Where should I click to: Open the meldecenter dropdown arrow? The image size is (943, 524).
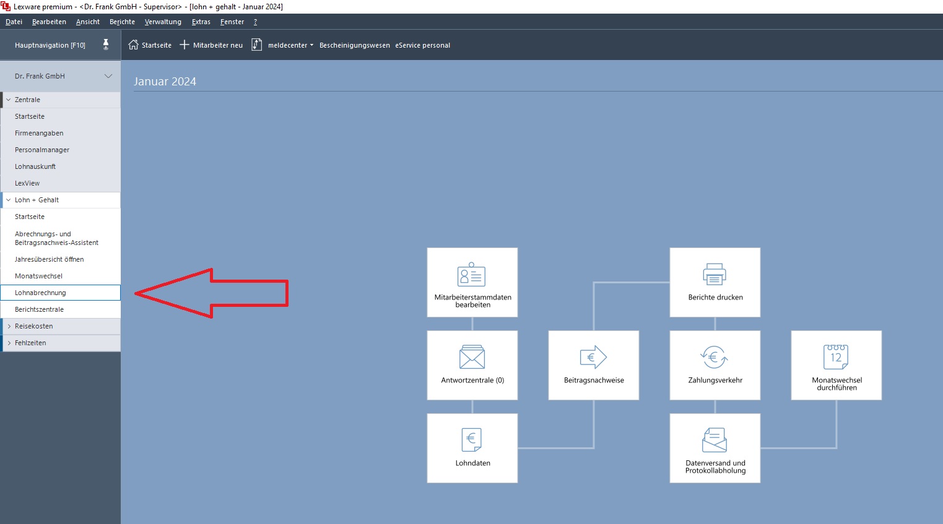coord(311,45)
